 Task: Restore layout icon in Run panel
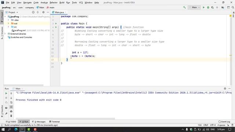[6, 108]
